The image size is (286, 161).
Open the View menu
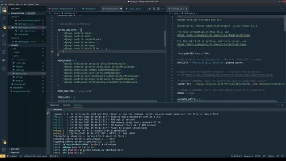point(17,4)
